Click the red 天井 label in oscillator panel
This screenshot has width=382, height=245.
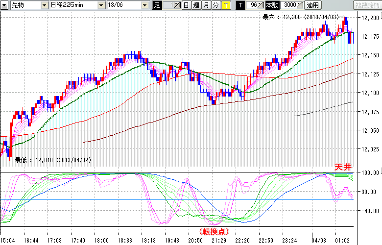point(343,167)
